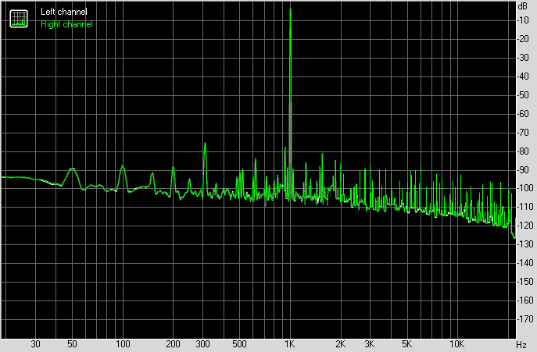This screenshot has height=352, width=537.
Task: Click the '-160' dB scale label
Action: coord(525,300)
